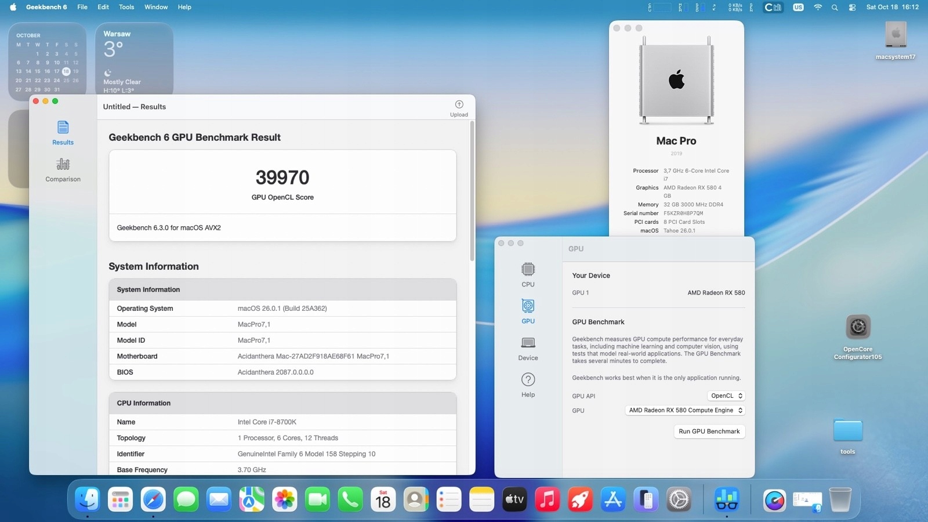Open the Geekbench 6 application menu

[46, 7]
